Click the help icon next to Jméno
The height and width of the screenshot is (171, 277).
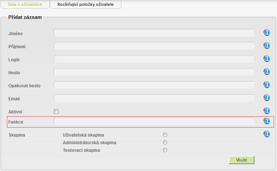pyautogui.click(x=267, y=33)
